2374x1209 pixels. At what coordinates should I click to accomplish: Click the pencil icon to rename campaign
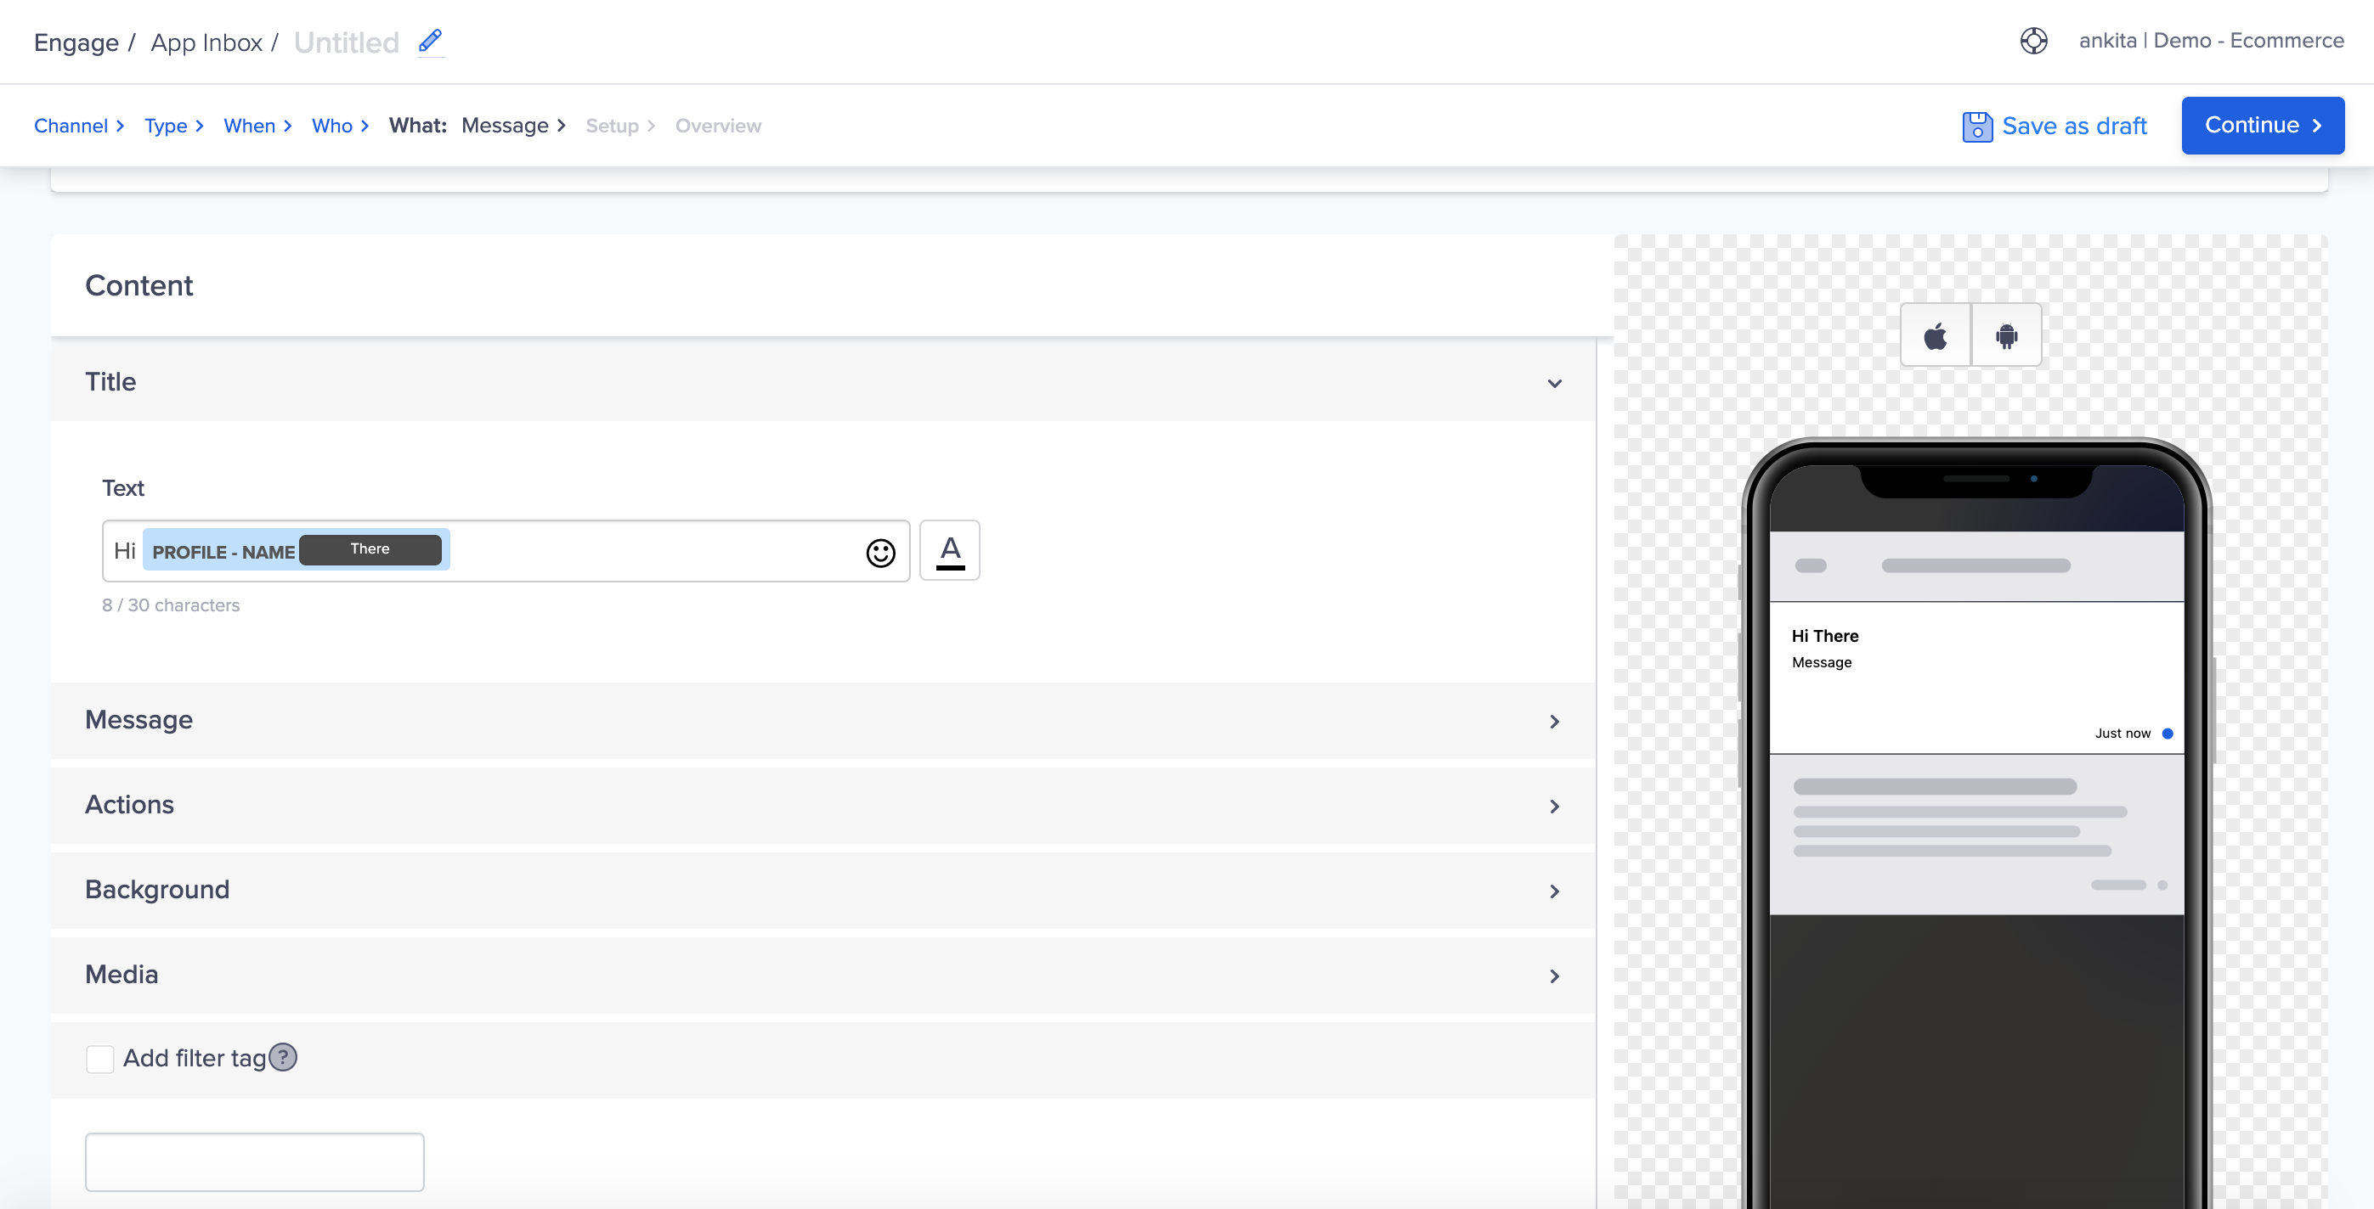[x=429, y=42]
